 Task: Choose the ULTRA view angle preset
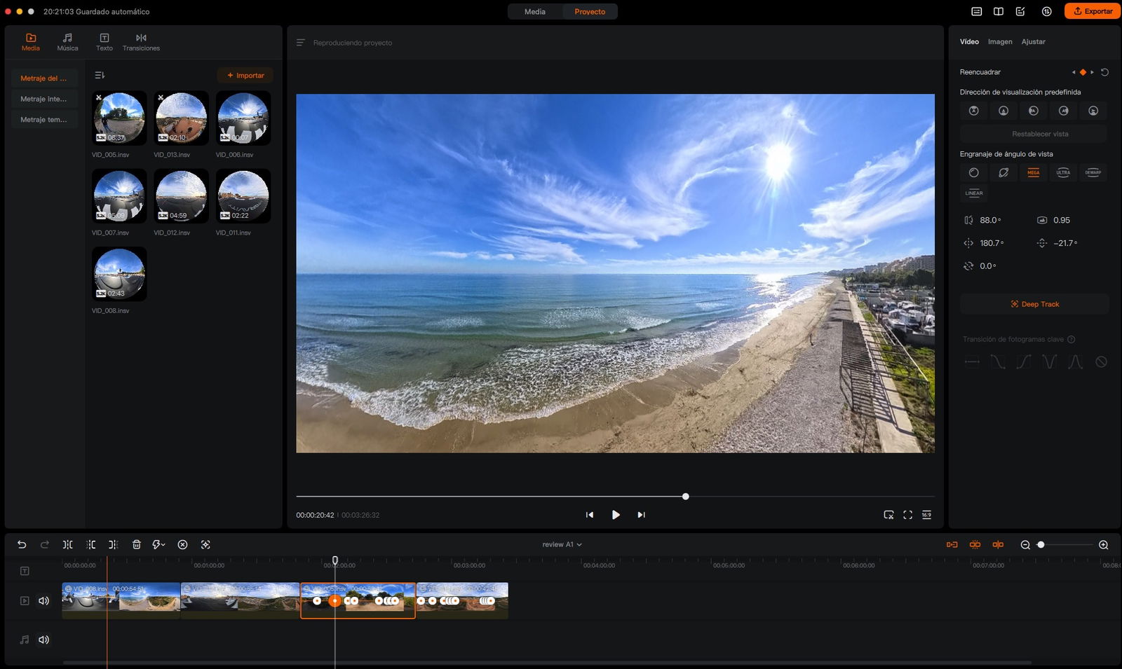[1063, 172]
